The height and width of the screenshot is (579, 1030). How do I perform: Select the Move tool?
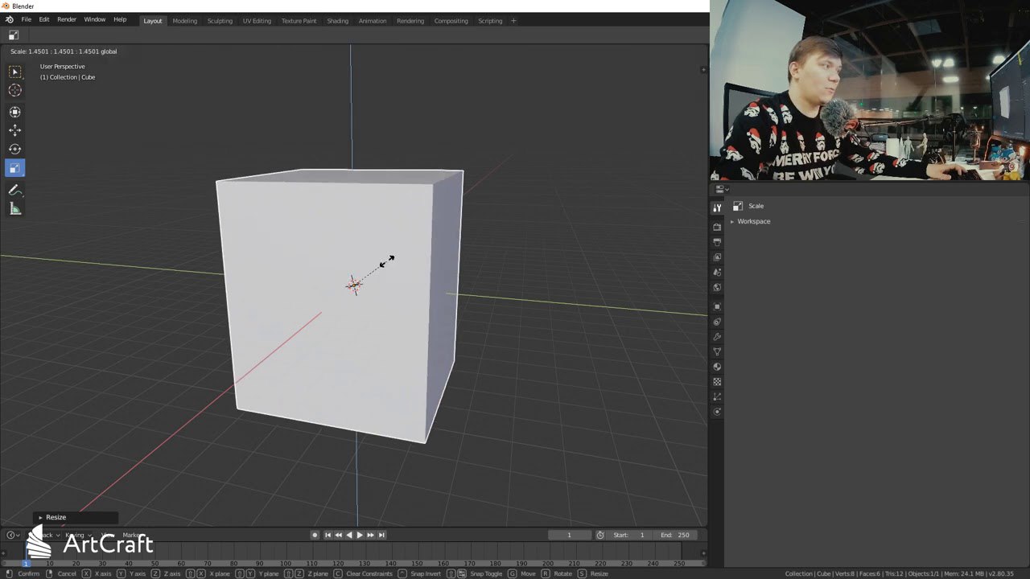tap(14, 130)
